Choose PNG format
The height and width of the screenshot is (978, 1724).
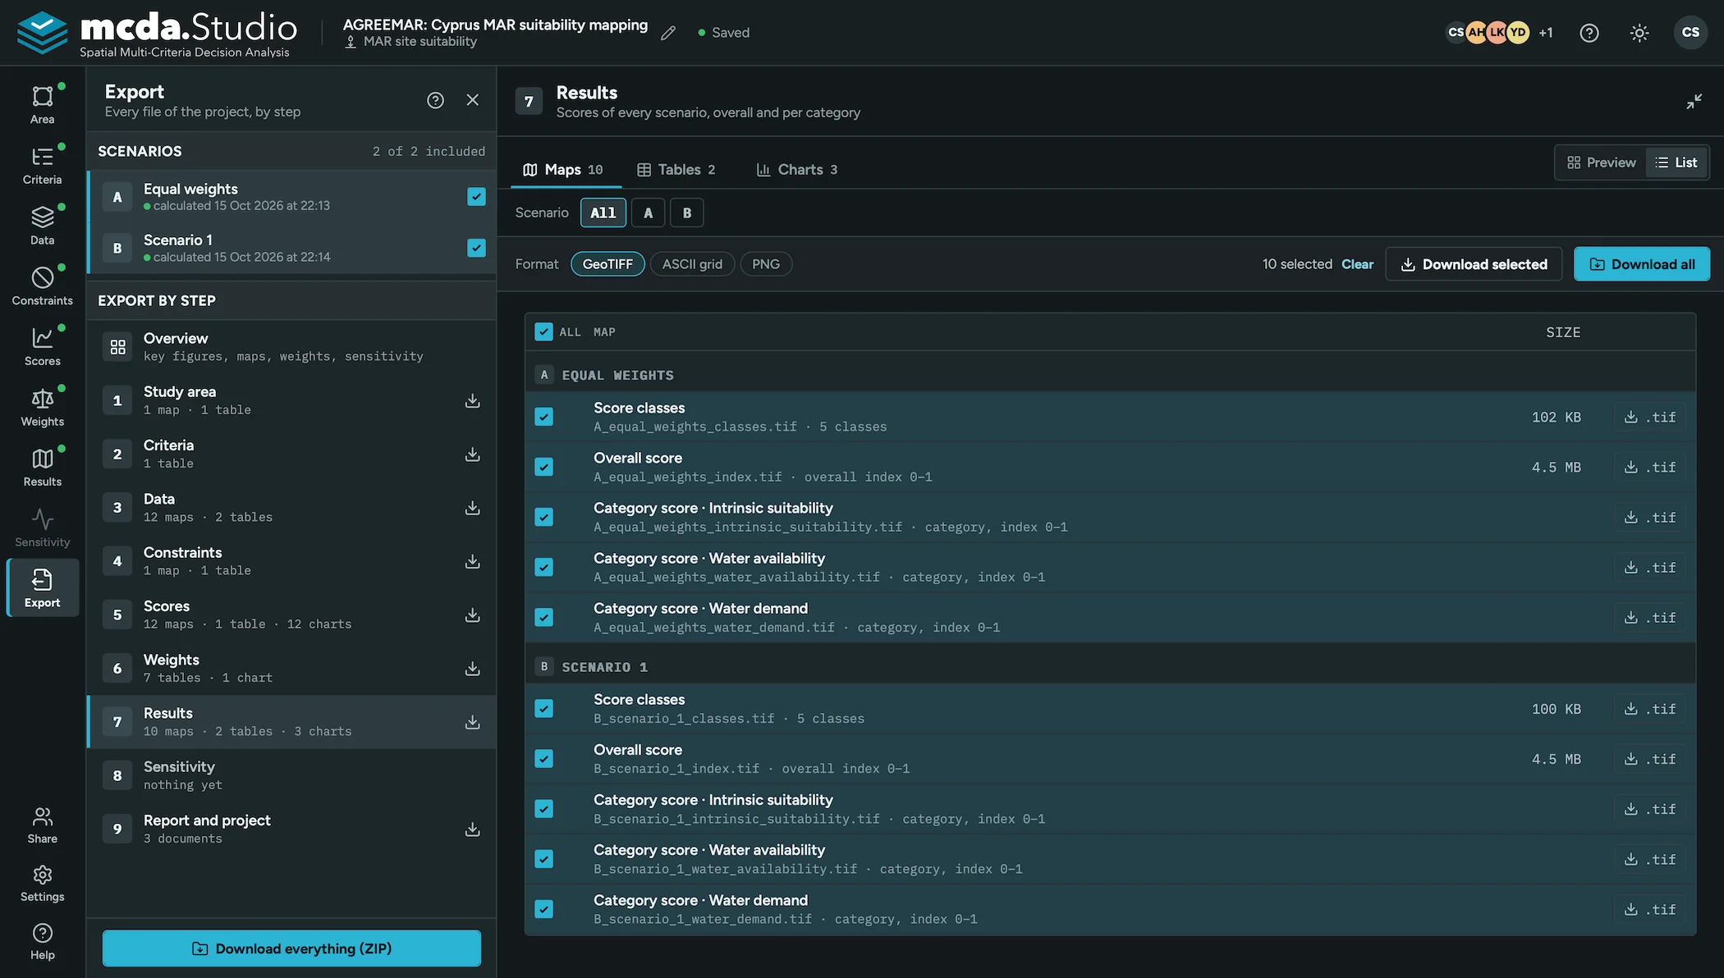click(x=765, y=264)
